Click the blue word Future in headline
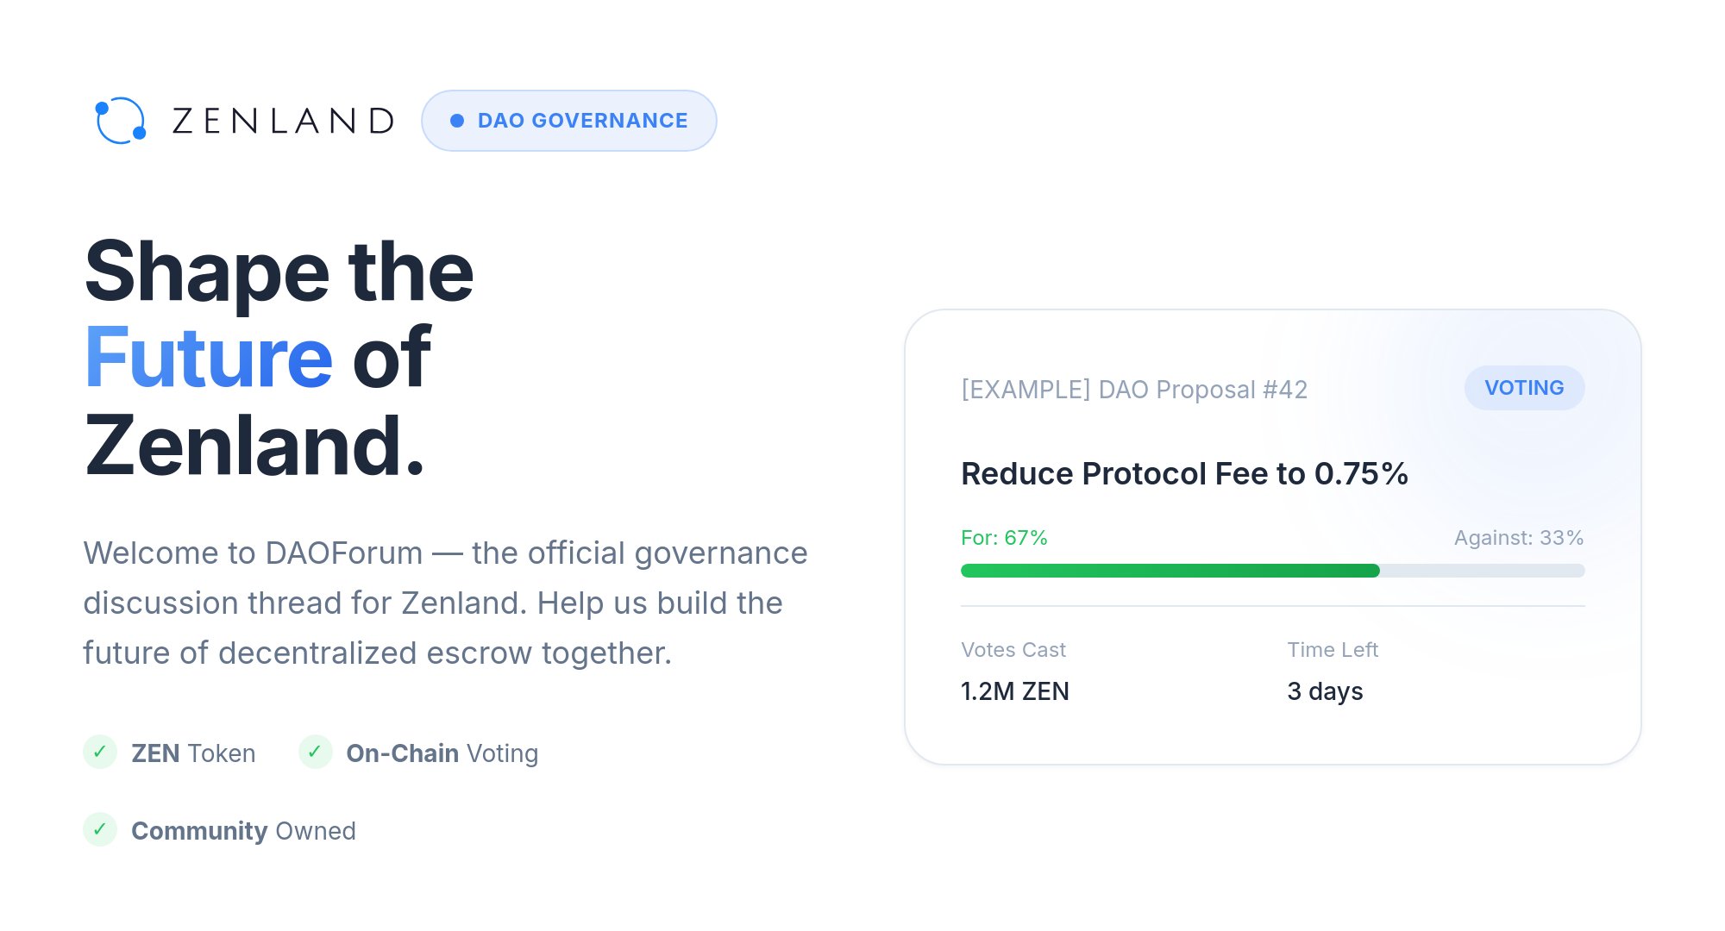The image size is (1725, 931). click(x=209, y=358)
